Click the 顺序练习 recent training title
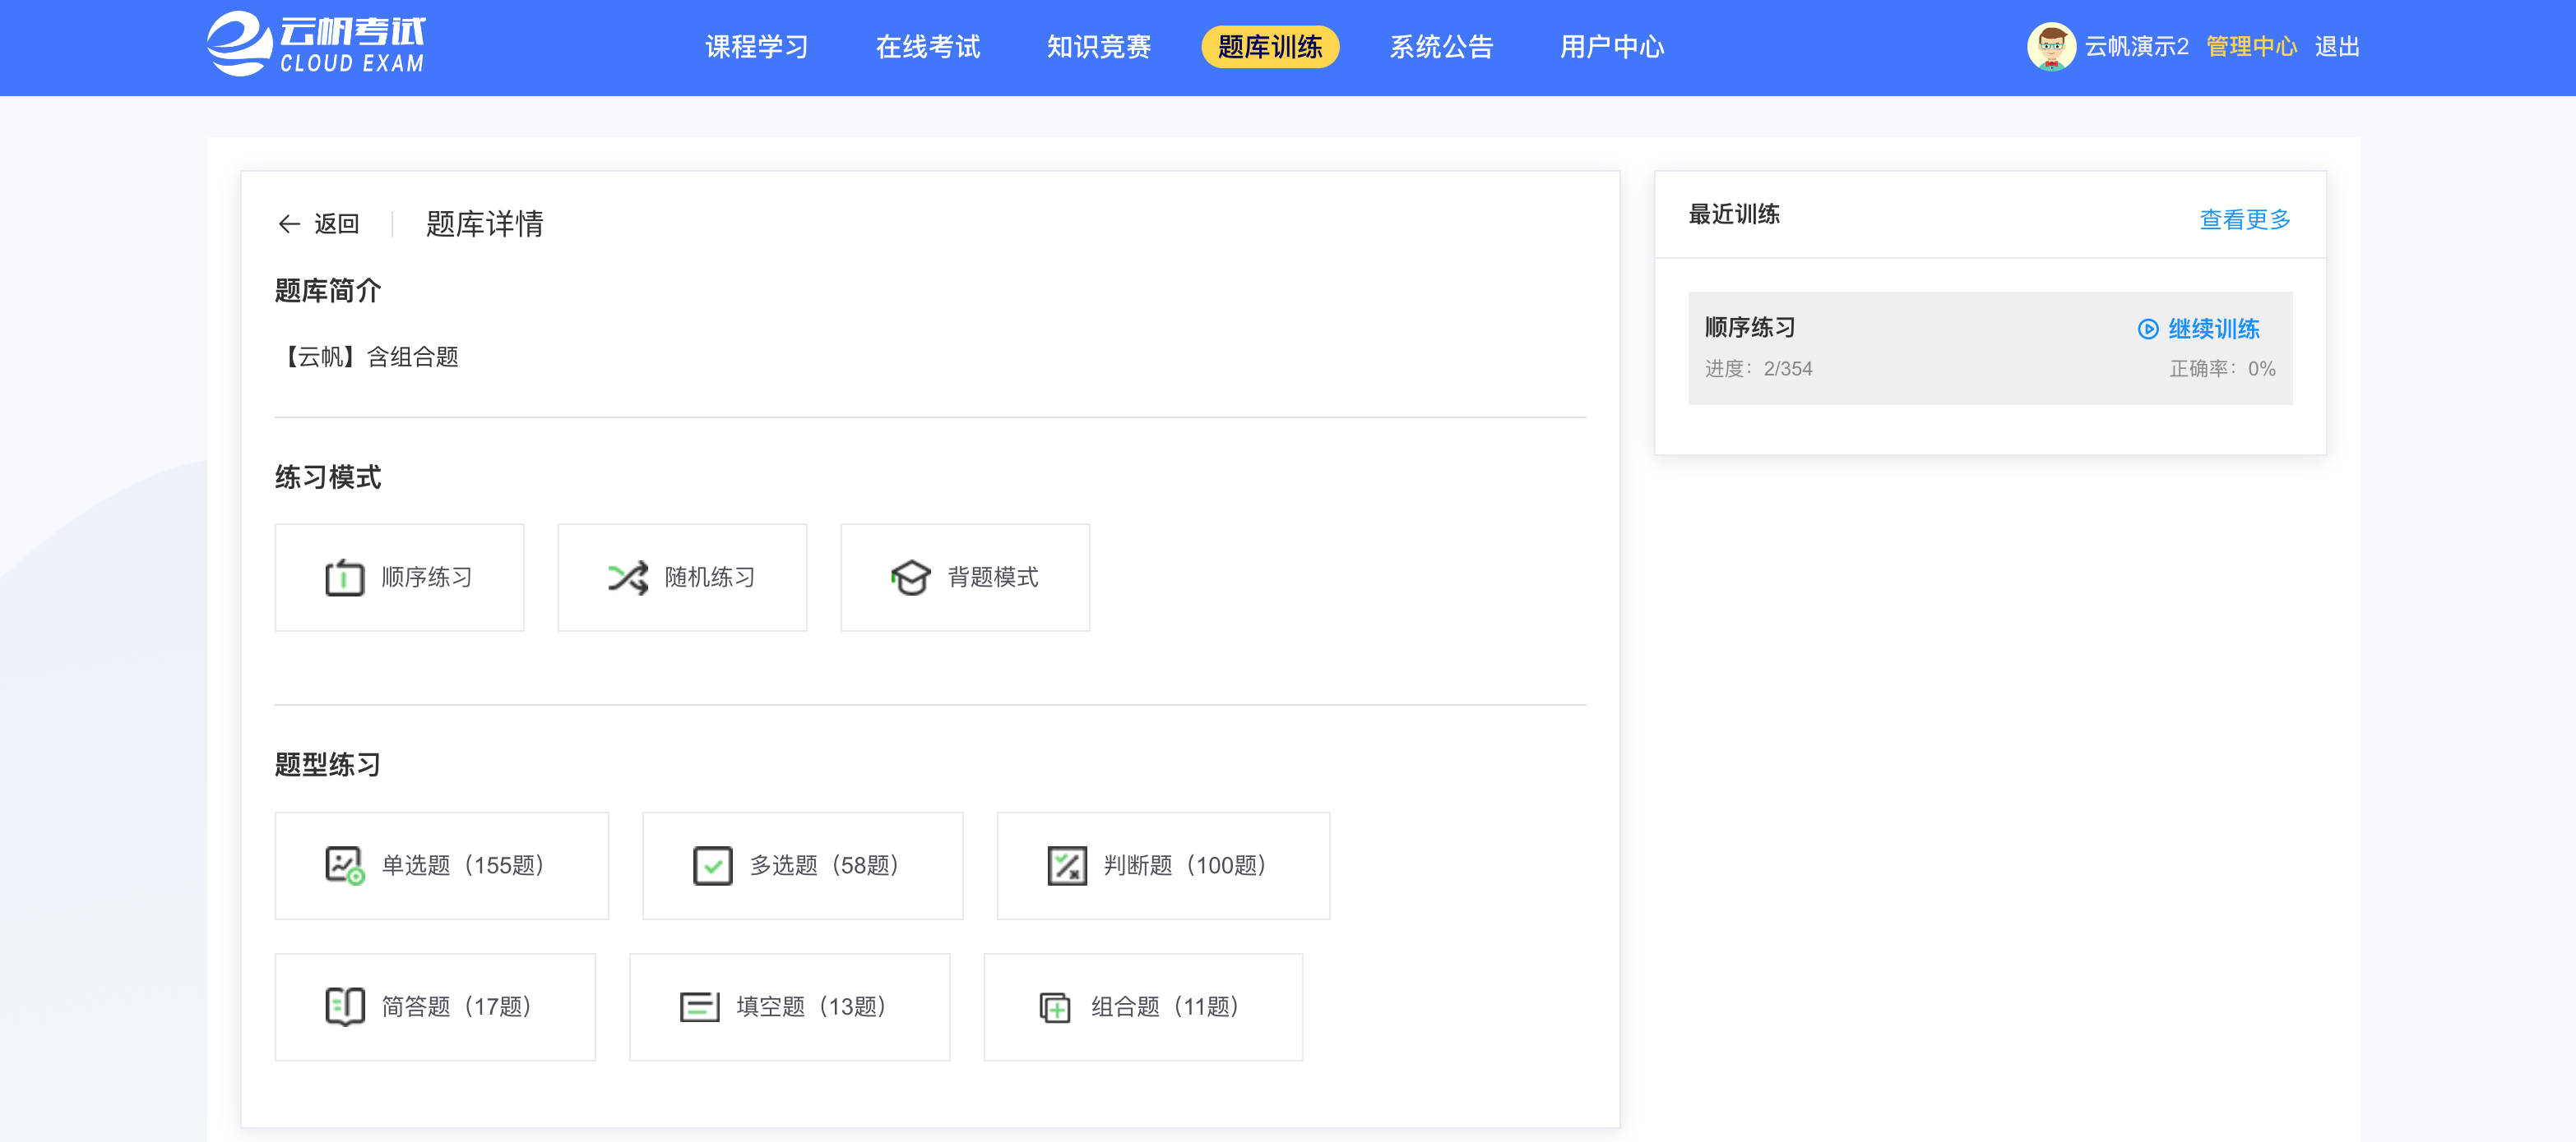 pos(1750,328)
